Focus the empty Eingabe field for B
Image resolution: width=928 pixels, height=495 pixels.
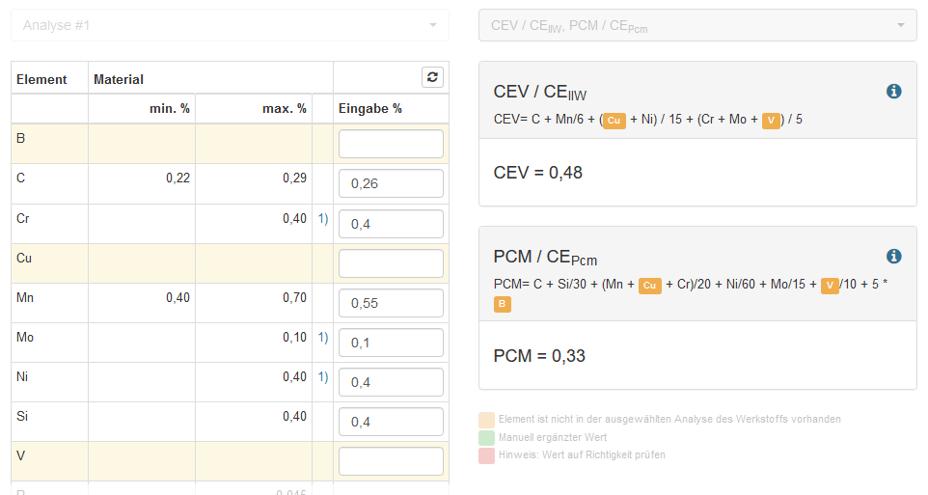(x=391, y=144)
